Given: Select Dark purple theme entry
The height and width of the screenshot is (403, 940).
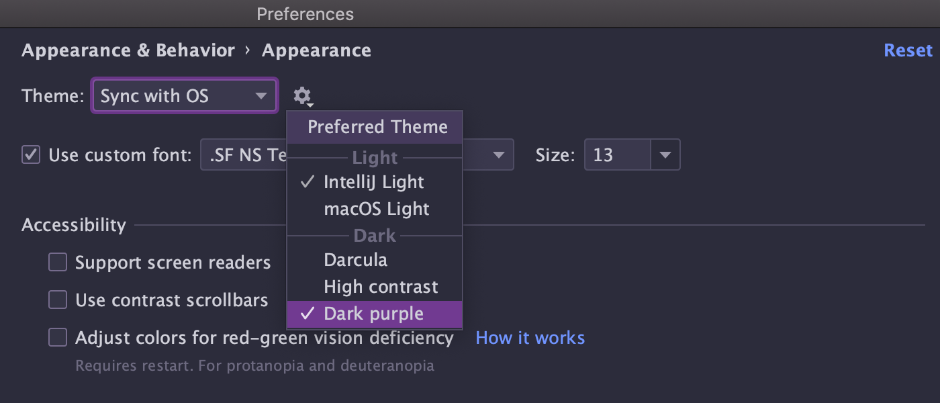Looking at the screenshot, I should click(373, 314).
